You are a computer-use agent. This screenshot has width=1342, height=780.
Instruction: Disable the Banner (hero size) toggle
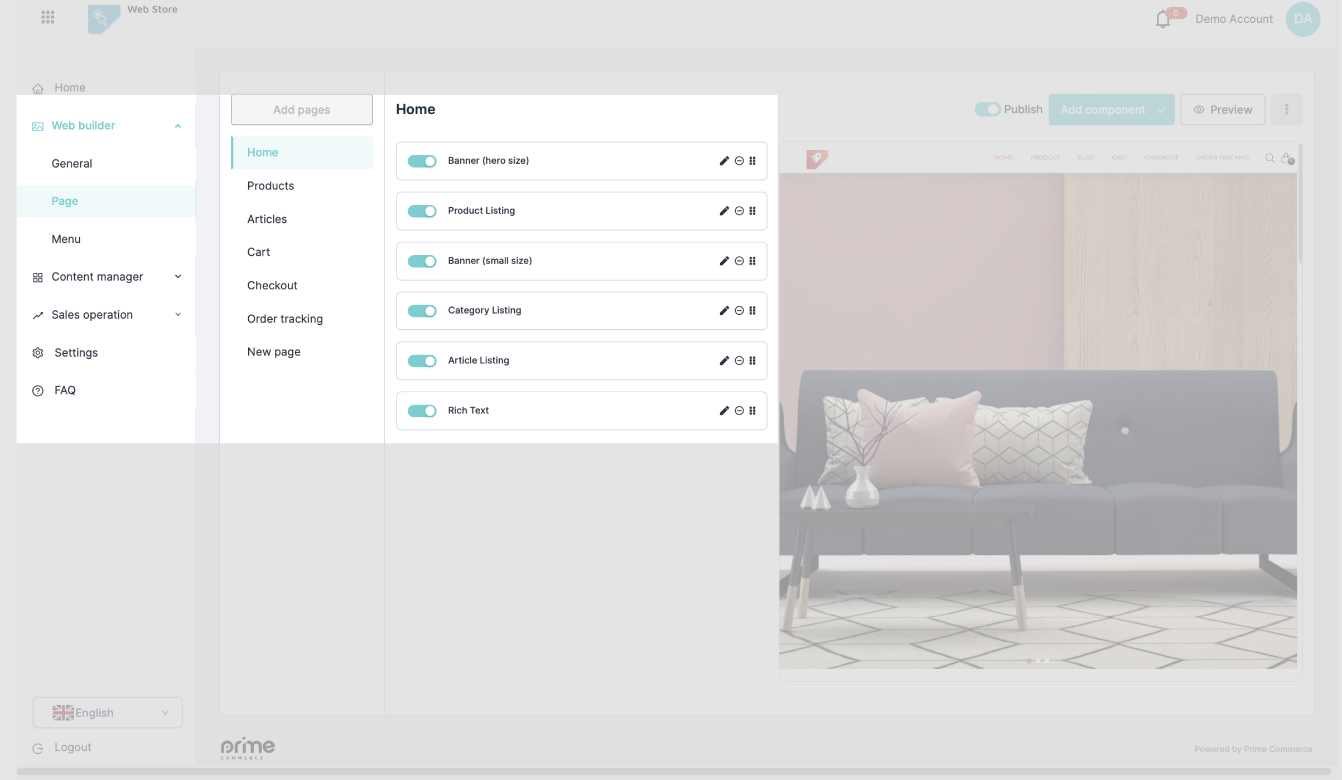(x=422, y=161)
